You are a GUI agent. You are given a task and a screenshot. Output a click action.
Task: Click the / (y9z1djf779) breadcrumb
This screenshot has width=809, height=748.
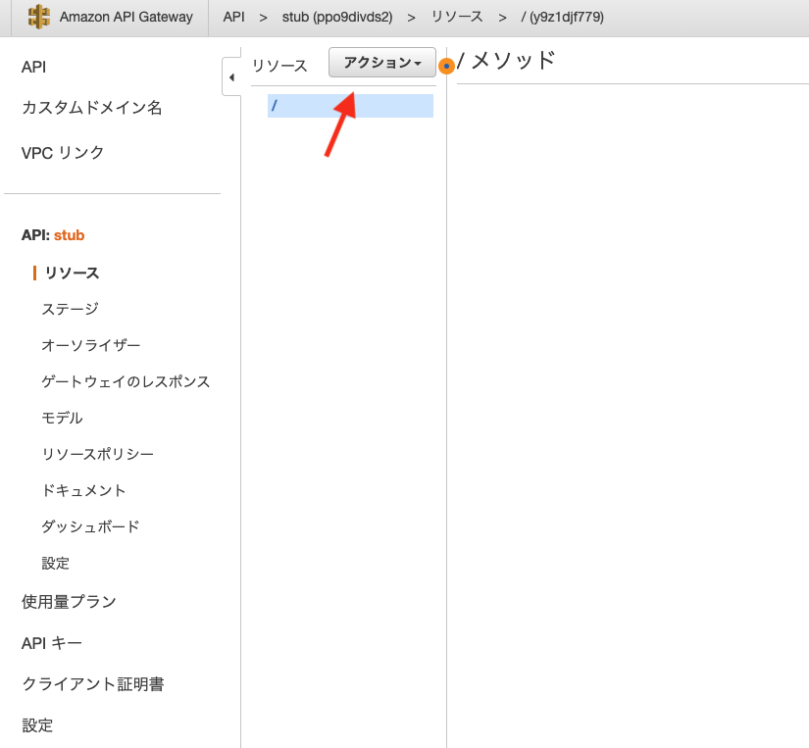pyautogui.click(x=563, y=17)
